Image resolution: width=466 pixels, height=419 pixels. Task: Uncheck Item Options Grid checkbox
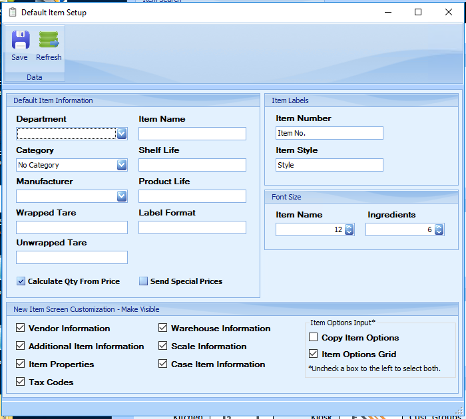(314, 354)
